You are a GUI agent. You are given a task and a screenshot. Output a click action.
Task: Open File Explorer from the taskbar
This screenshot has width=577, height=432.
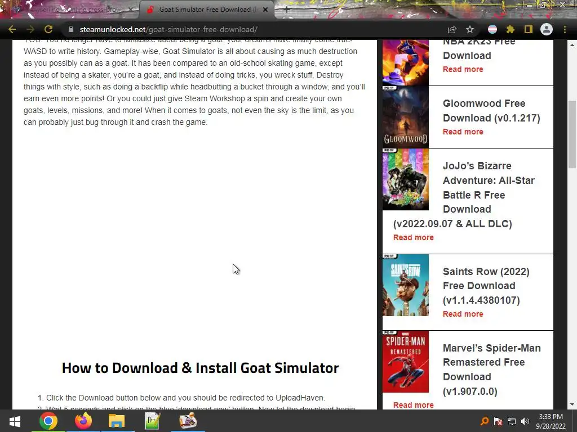(117, 421)
